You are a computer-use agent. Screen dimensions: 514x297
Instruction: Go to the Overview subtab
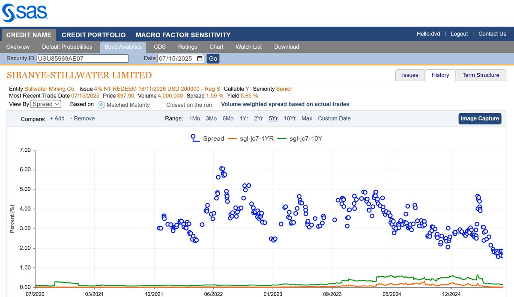tap(18, 47)
